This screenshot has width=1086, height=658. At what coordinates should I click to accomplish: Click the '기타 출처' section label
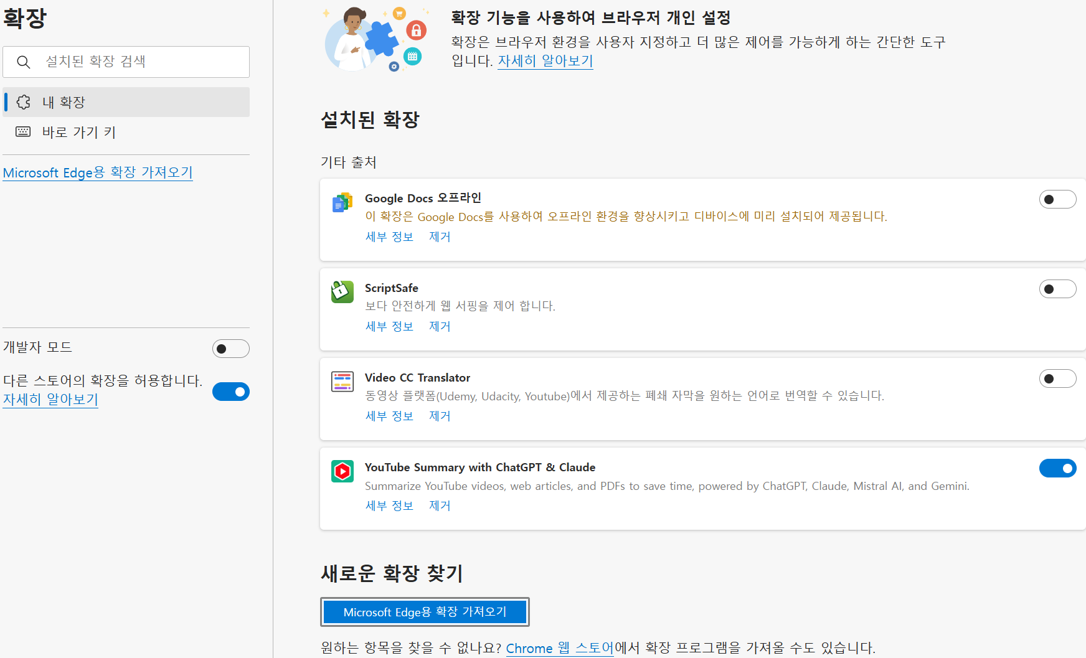(349, 162)
